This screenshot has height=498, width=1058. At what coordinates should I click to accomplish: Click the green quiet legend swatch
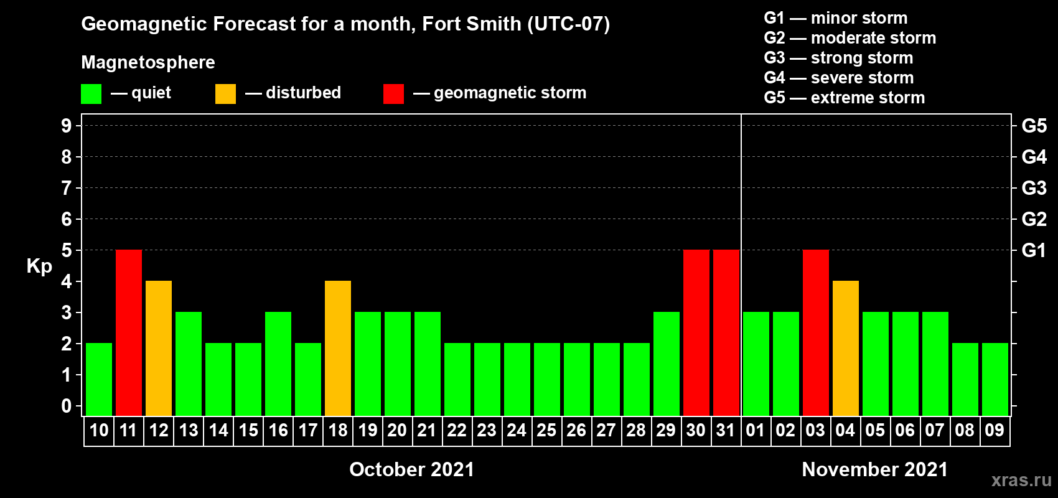click(x=91, y=94)
